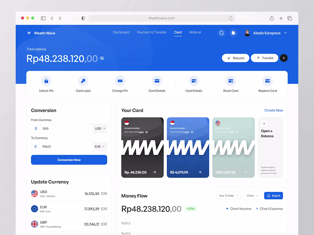Viewport: 314px width, 235px height.
Task: Hide the total balance with the eye toggle
Action: [102, 58]
